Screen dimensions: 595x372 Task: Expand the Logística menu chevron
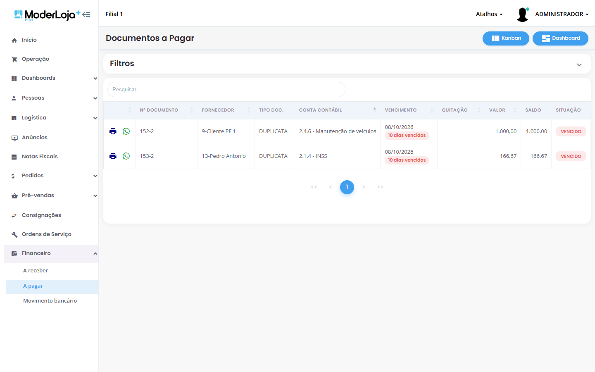tap(95, 118)
